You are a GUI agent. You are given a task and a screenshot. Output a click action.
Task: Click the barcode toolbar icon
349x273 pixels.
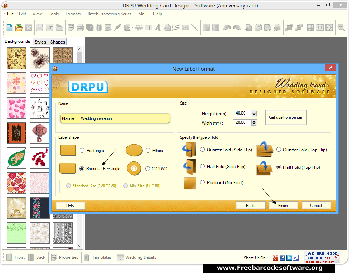[149, 28]
